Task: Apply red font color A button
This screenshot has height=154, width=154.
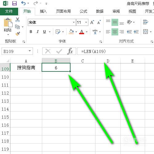Action: [82, 32]
